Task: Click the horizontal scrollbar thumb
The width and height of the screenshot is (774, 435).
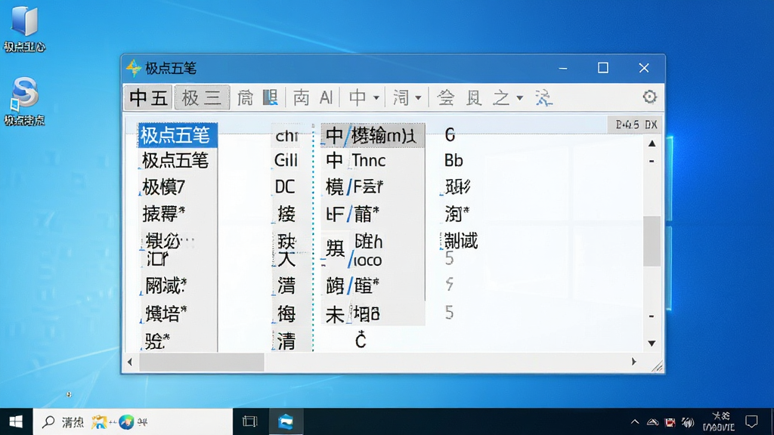Action: tap(201, 362)
